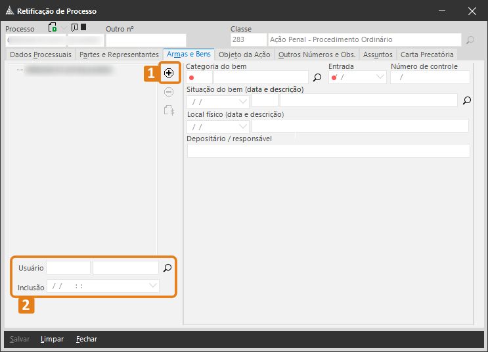This screenshot has width=488, height=352.
Task: Click the Fechar button
Action: [x=87, y=339]
